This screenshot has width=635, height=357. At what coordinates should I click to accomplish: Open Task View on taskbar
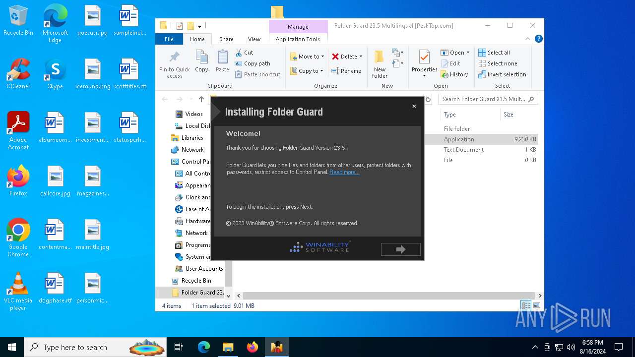179,347
